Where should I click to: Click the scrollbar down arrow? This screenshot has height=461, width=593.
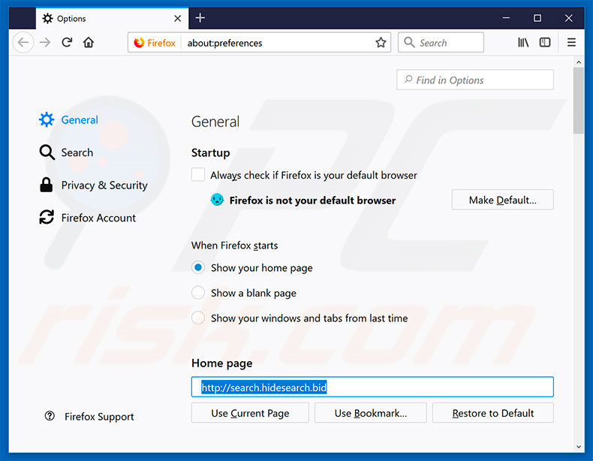579,447
